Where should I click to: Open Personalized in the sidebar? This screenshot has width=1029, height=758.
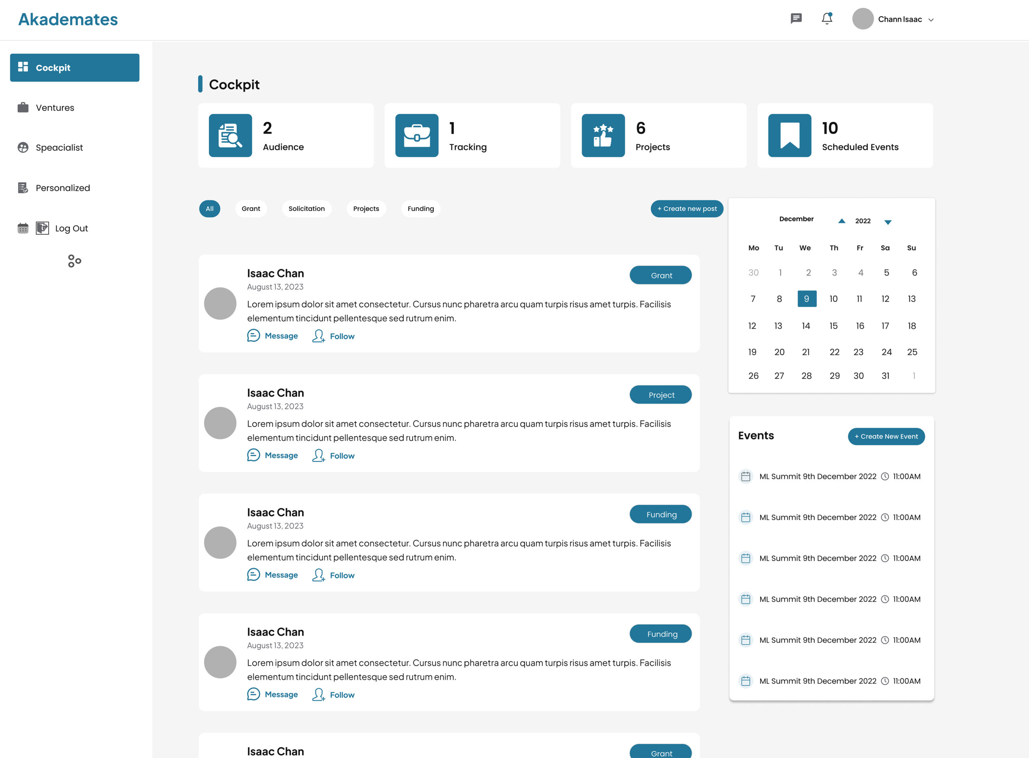pos(62,188)
